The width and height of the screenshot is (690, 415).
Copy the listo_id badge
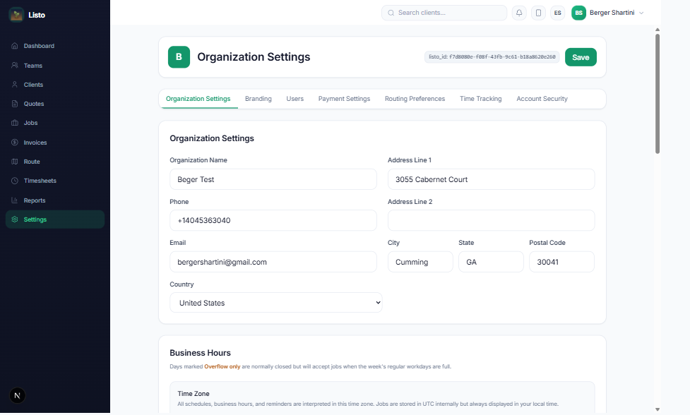click(x=492, y=56)
